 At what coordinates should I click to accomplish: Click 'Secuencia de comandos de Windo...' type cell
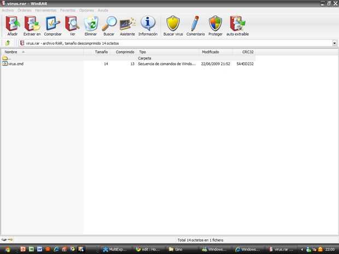(x=167, y=64)
